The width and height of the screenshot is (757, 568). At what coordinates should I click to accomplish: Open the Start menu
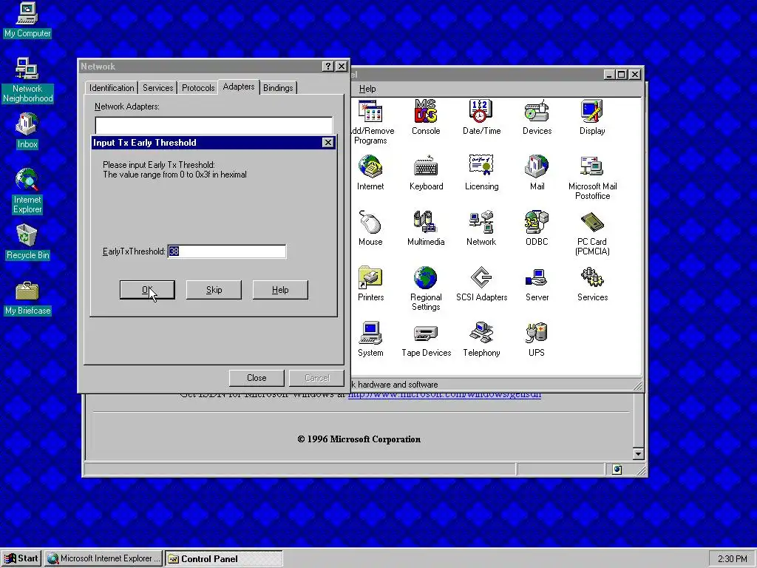(21, 558)
